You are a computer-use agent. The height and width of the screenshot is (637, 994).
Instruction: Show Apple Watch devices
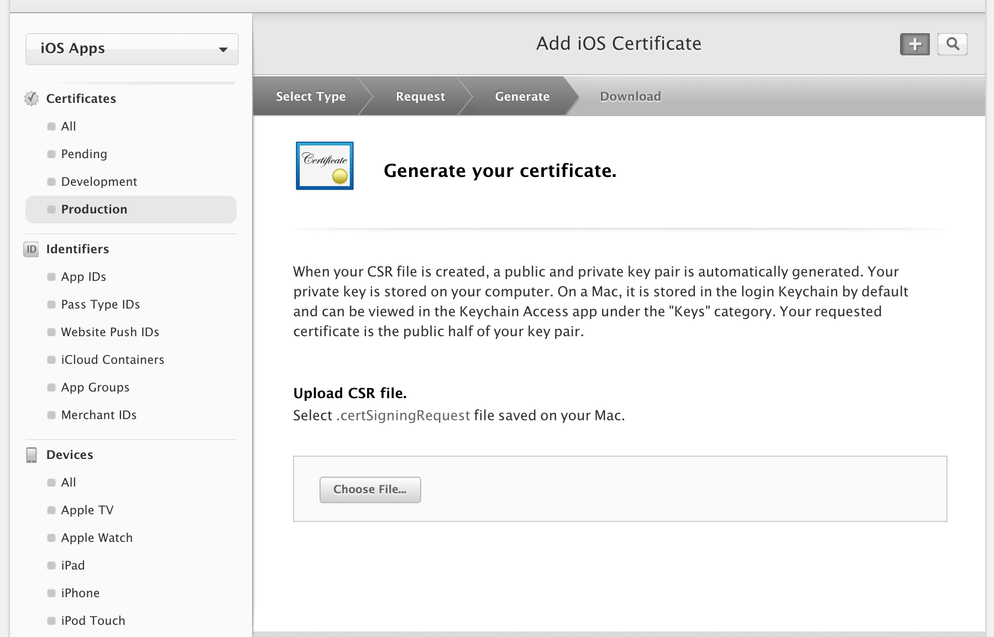(97, 537)
